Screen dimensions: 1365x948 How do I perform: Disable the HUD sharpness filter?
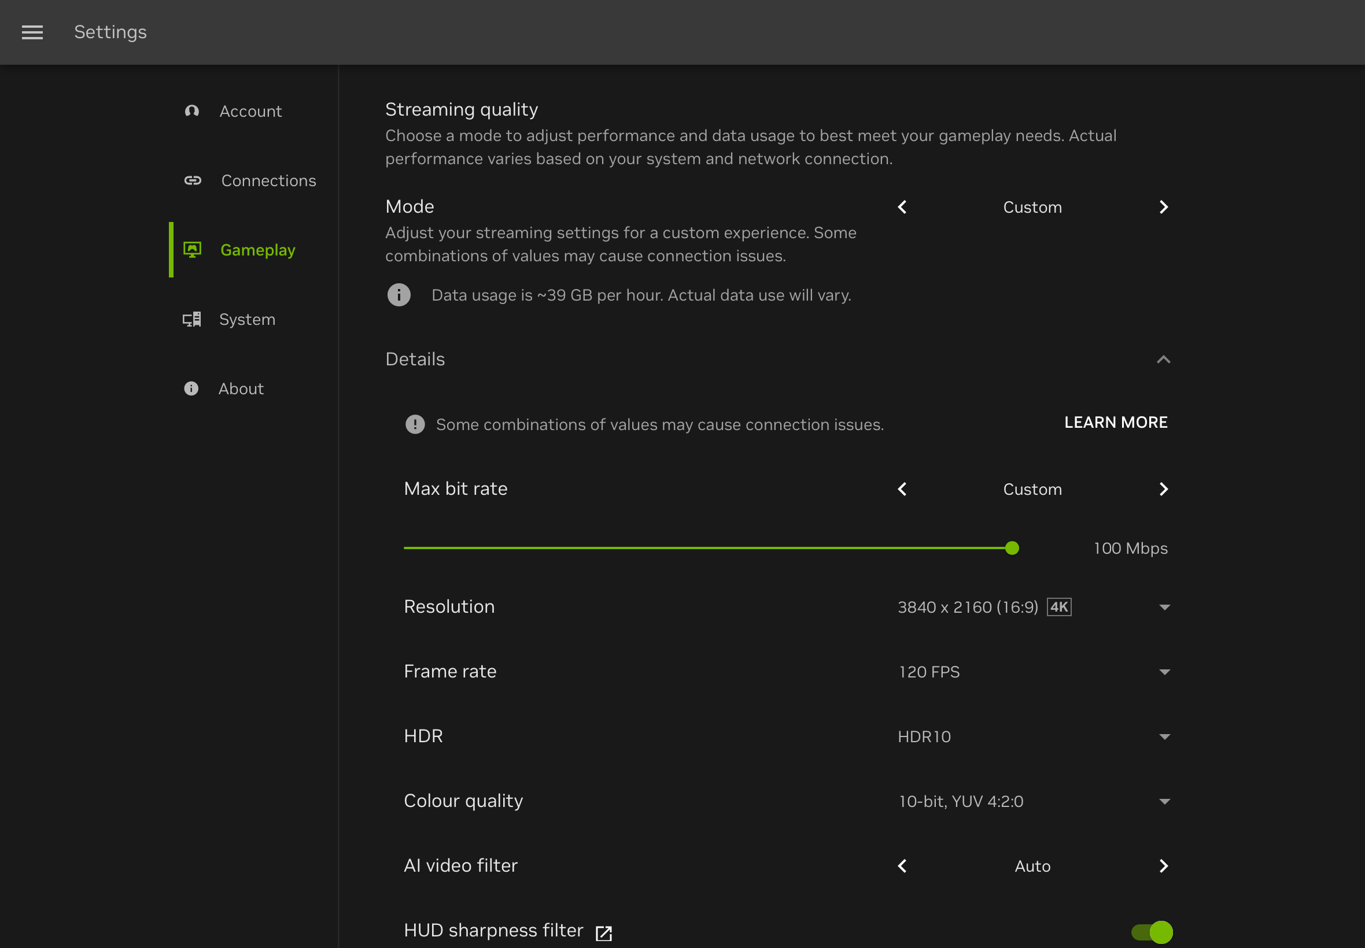[x=1154, y=931]
